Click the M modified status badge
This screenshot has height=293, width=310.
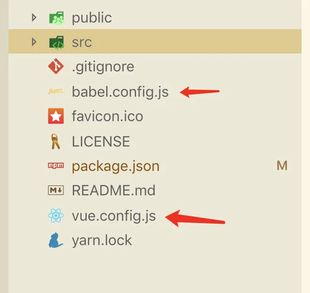(x=282, y=166)
